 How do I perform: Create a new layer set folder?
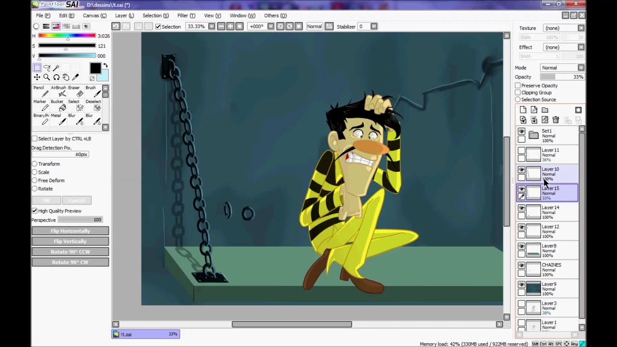tap(545, 110)
